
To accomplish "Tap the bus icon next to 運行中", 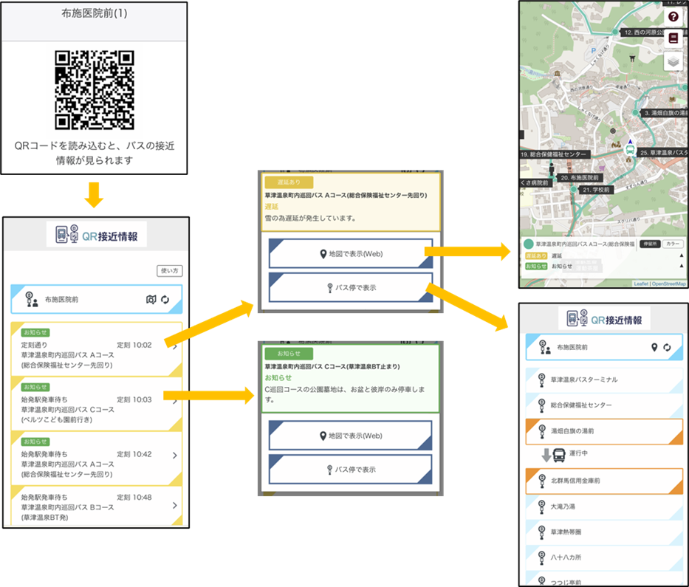I will (x=559, y=455).
